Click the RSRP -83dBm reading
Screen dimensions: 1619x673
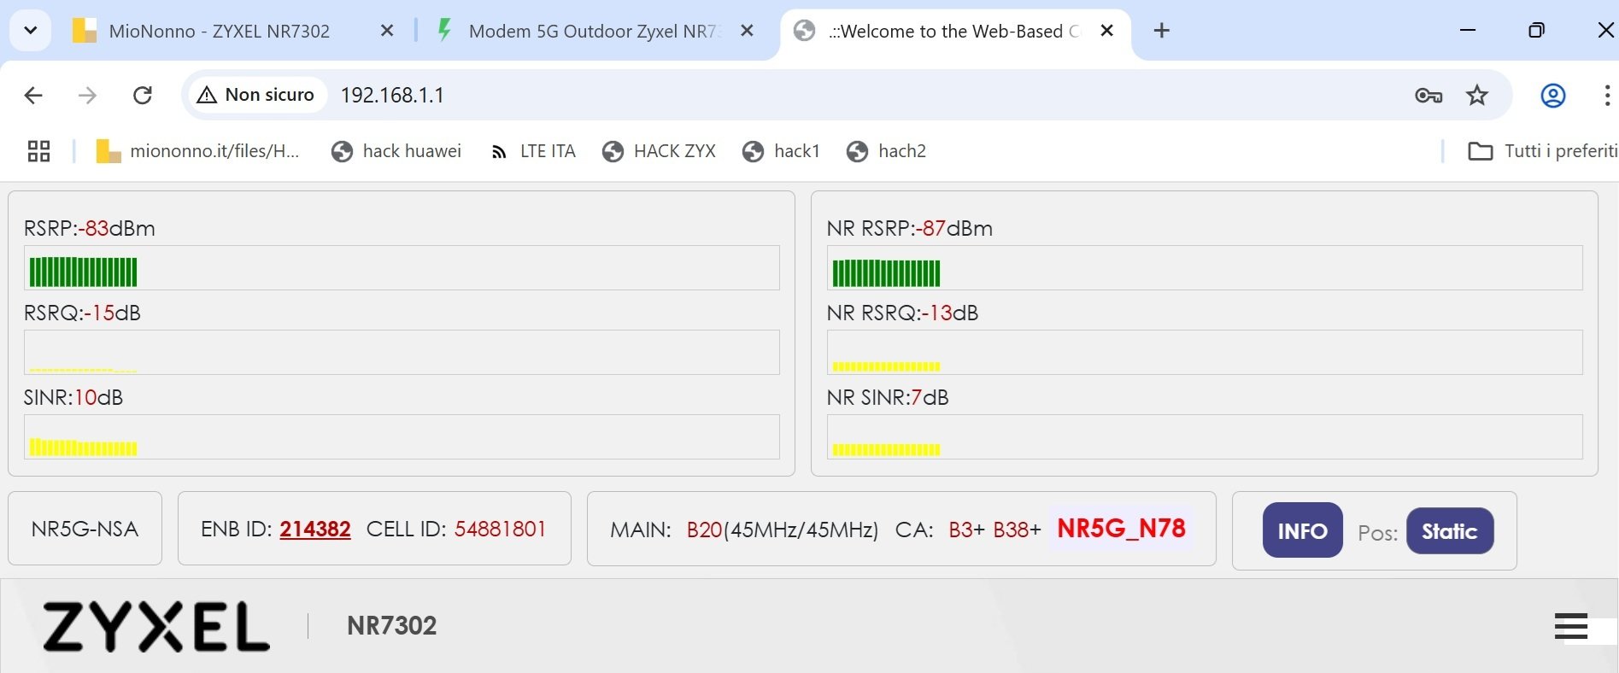(x=90, y=229)
